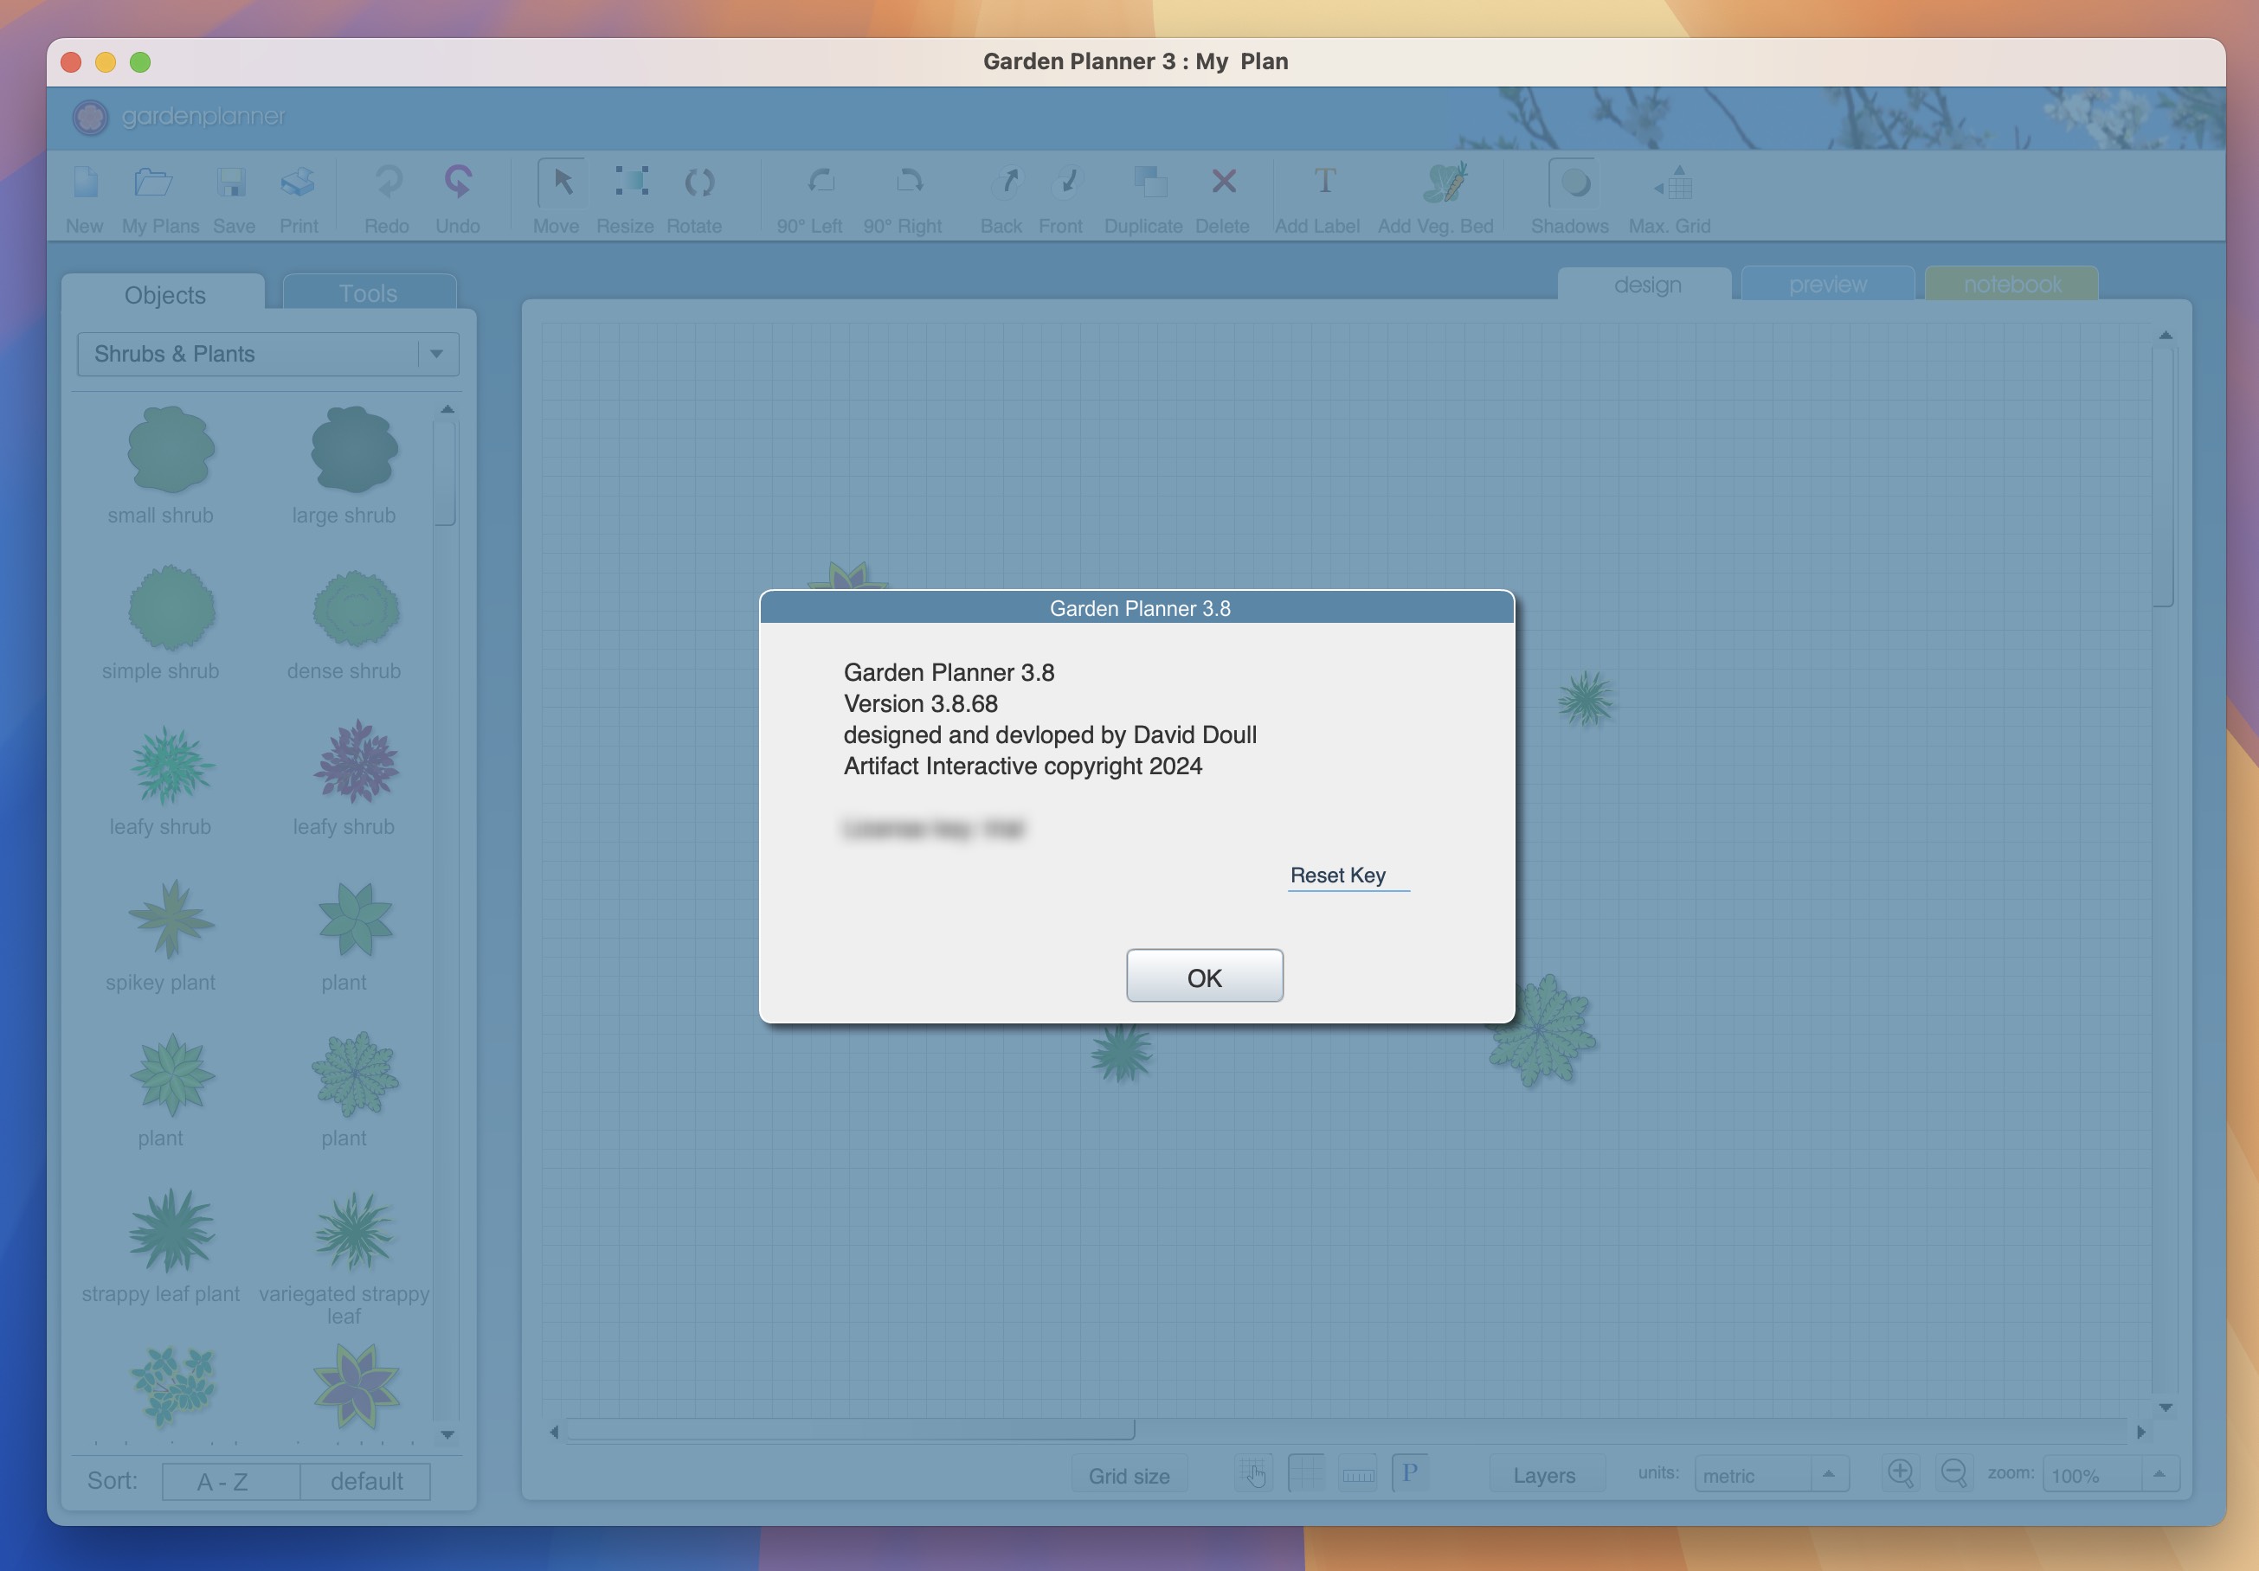
Task: Click the Grid size button
Action: tap(1129, 1475)
